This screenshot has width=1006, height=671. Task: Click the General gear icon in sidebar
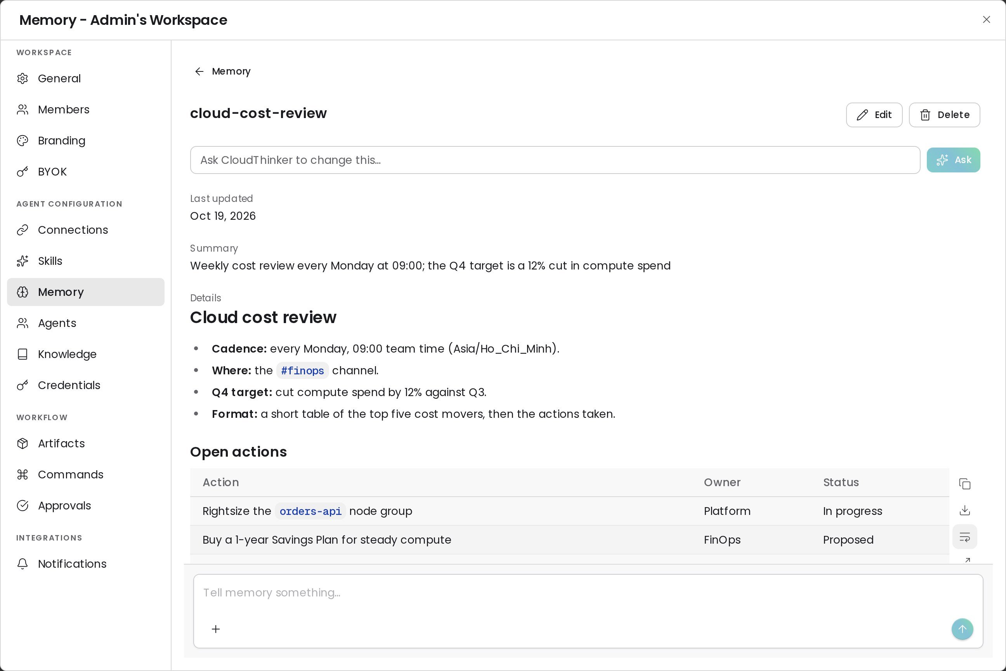pyautogui.click(x=23, y=78)
